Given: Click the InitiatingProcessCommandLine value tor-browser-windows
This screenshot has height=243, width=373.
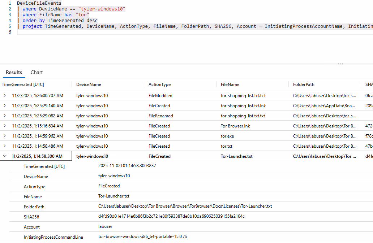Looking at the screenshot, I should tap(142, 237).
